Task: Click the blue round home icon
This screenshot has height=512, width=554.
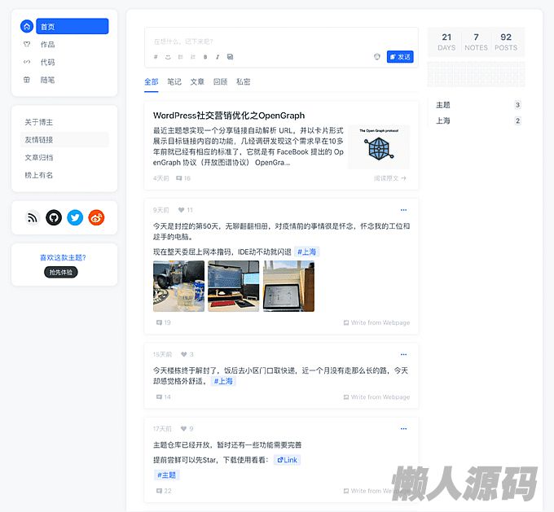Action: (27, 27)
